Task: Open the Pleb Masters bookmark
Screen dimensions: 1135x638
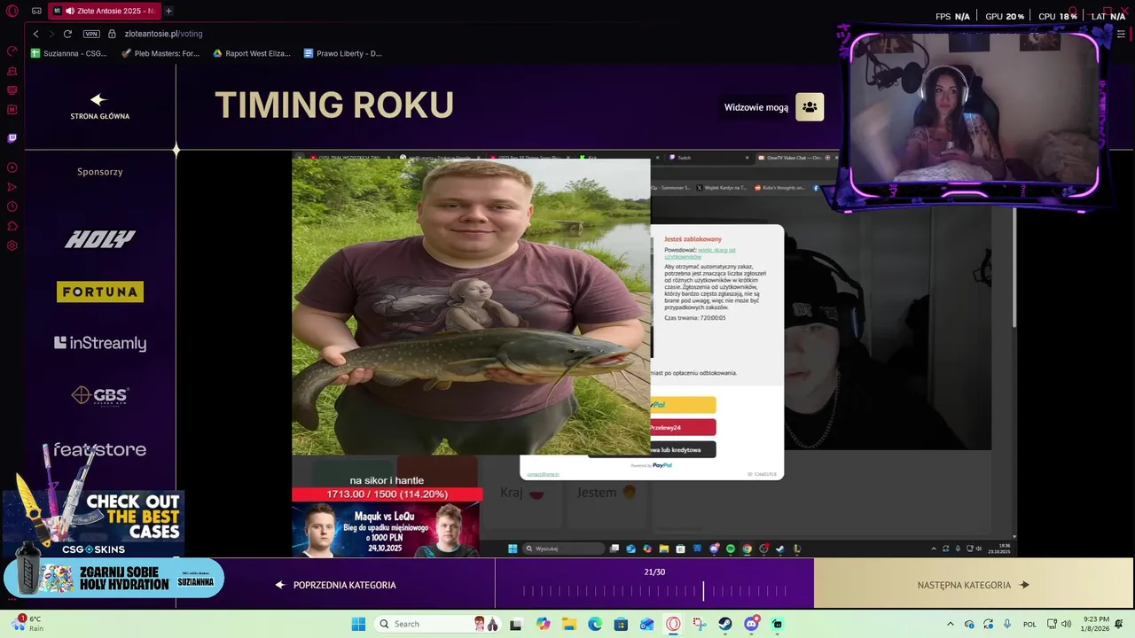Action: coord(160,53)
